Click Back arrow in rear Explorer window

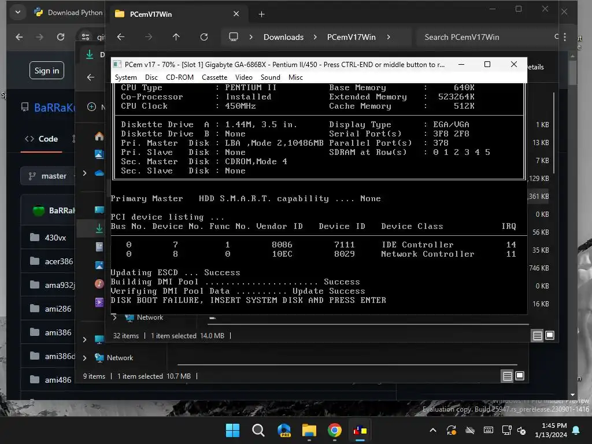[91, 77]
